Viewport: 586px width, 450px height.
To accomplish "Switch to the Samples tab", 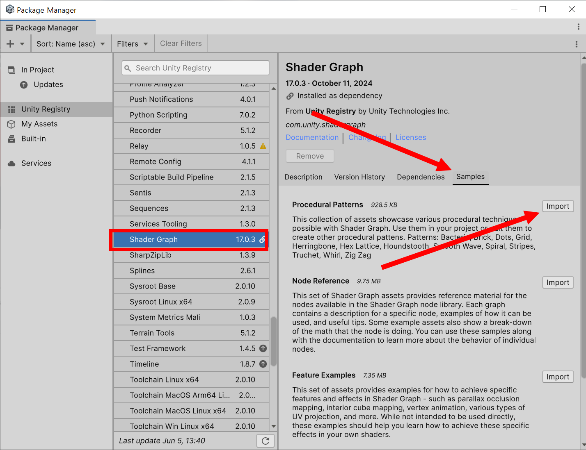I will pos(470,177).
